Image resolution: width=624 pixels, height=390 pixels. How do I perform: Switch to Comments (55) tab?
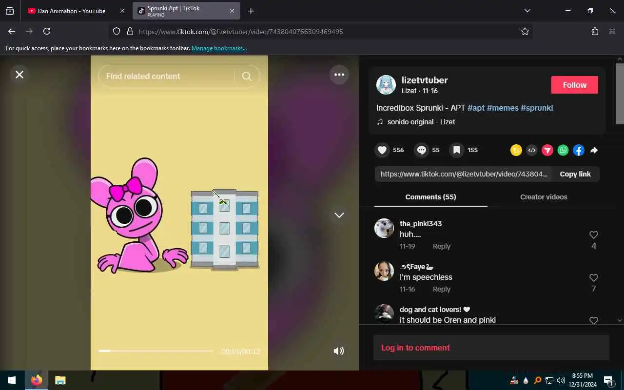[430, 197]
